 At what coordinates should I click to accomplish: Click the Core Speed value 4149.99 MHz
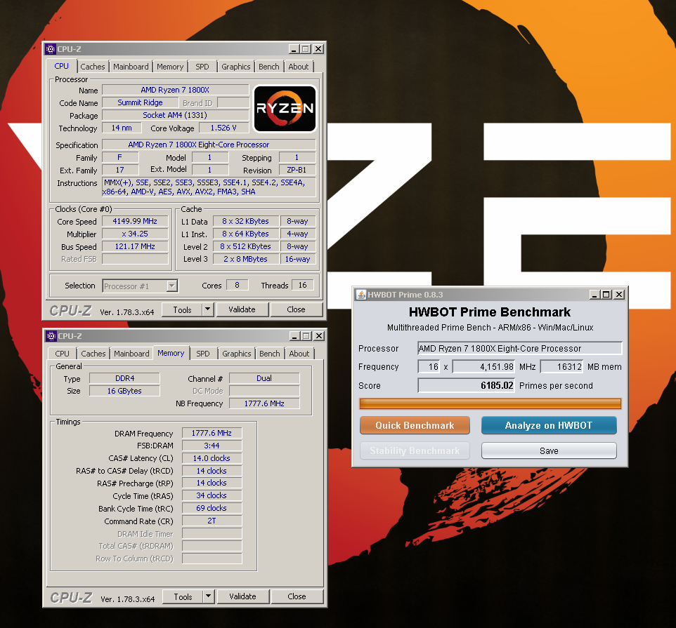[x=135, y=221]
